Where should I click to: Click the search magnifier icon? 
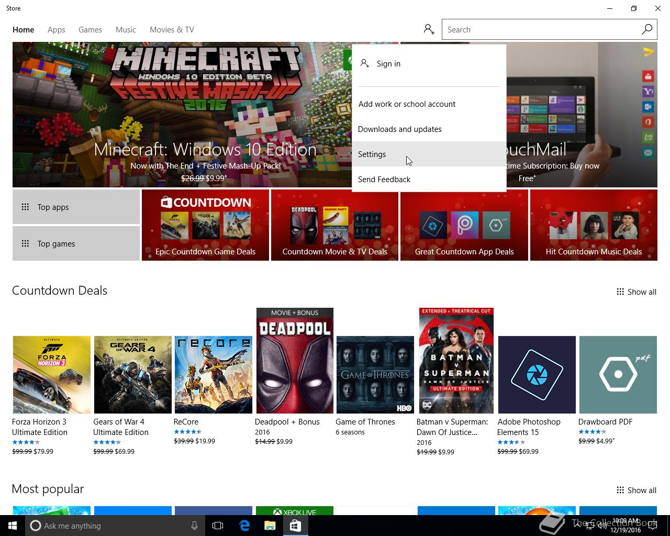(x=647, y=29)
